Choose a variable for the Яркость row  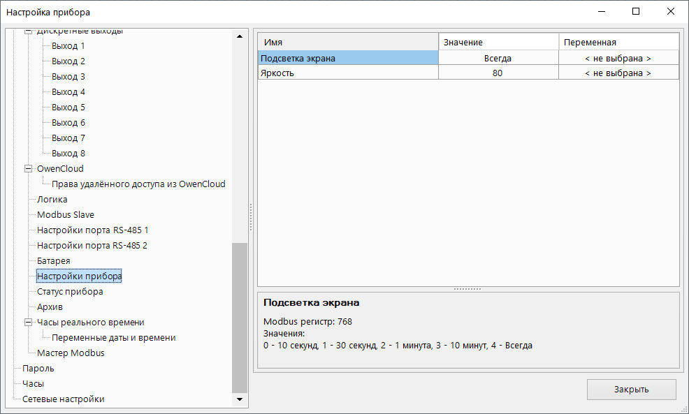point(618,73)
